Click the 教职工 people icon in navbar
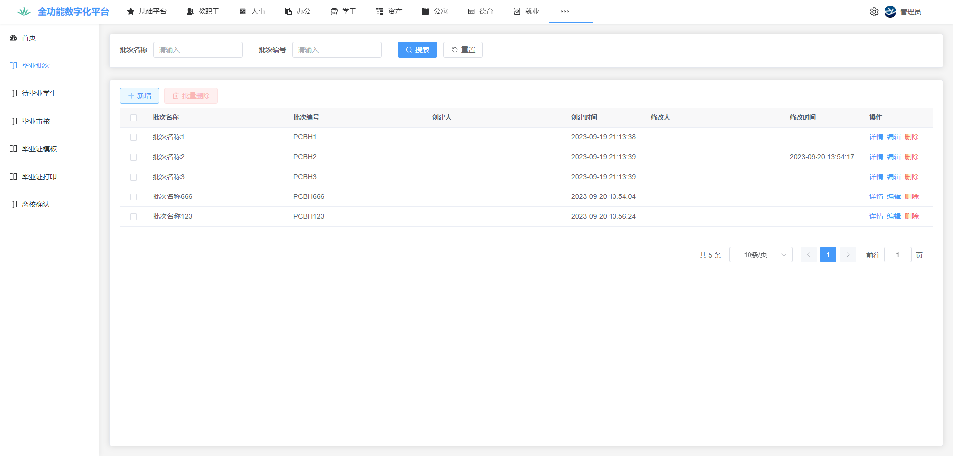The image size is (953, 456). pyautogui.click(x=190, y=11)
